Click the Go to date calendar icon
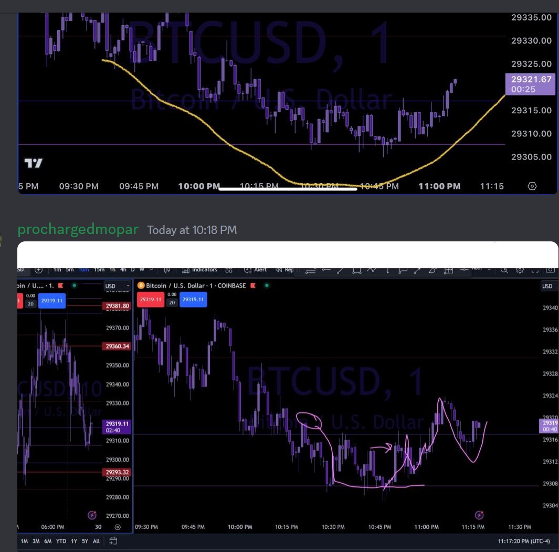The height and width of the screenshot is (552, 559). point(113,541)
